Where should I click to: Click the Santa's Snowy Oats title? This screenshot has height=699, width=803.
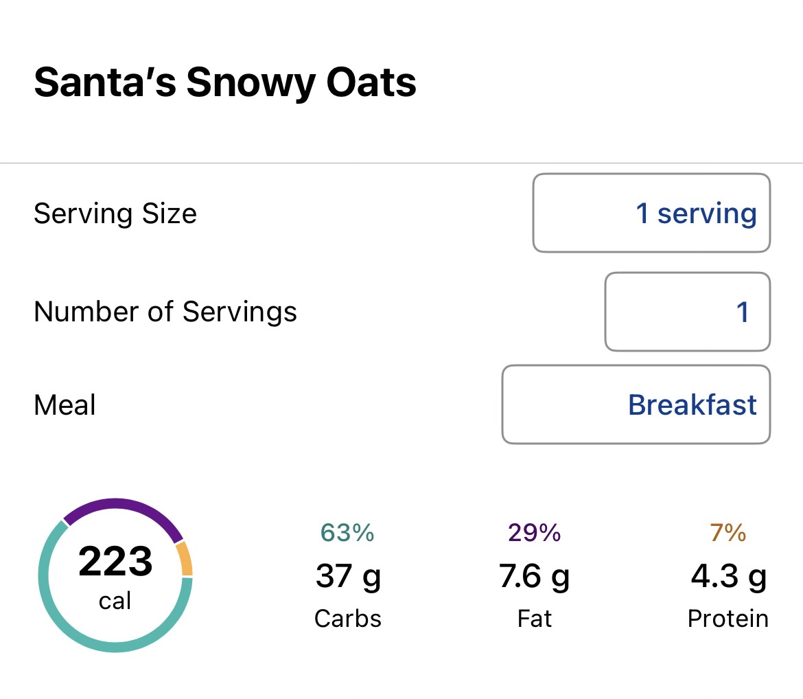pos(225,82)
